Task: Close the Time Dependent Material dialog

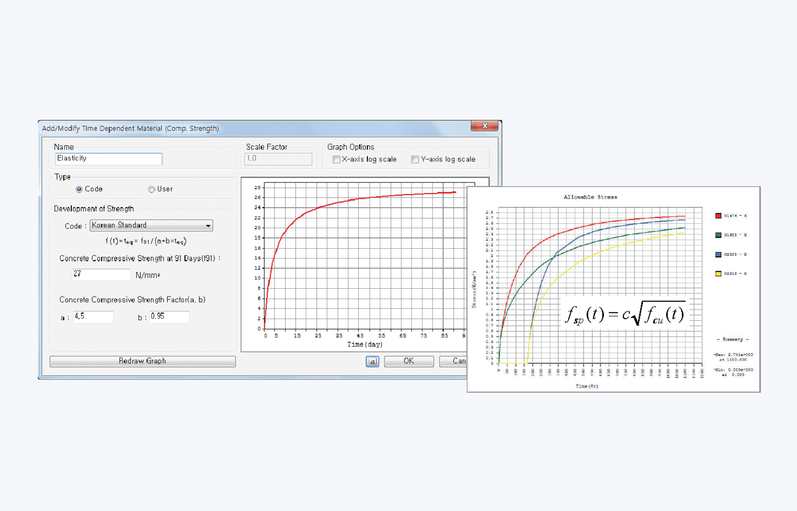Action: [x=484, y=126]
